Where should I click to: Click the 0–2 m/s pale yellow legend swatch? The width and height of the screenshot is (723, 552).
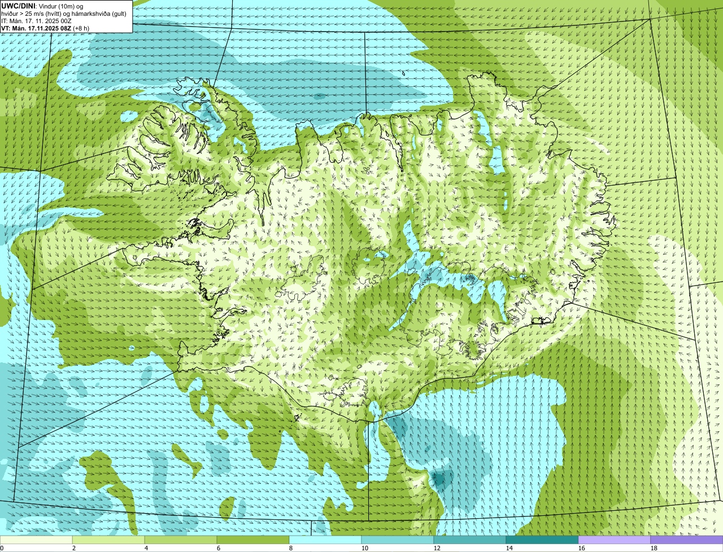36,540
